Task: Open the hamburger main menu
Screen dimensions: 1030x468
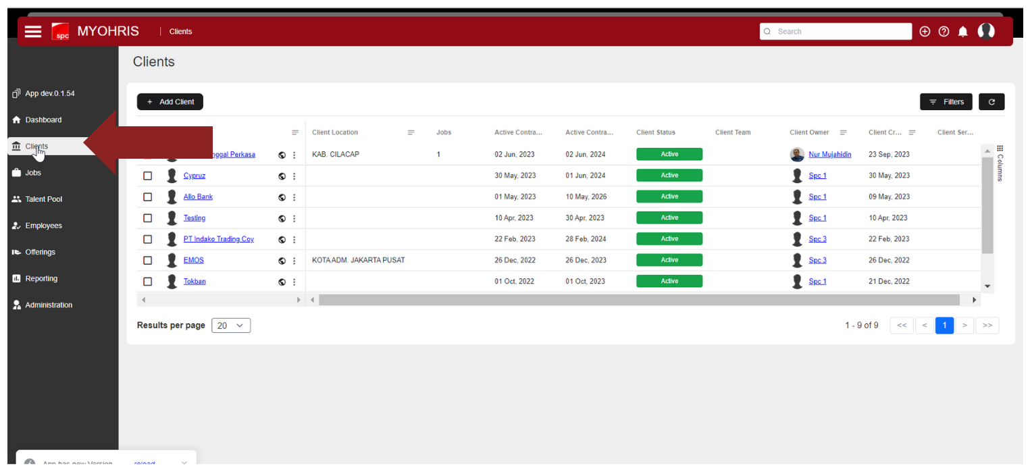Action: click(x=33, y=32)
